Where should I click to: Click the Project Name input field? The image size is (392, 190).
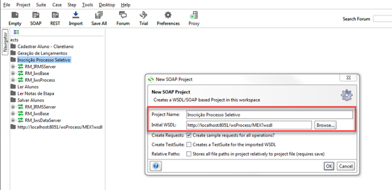[x=269, y=115]
